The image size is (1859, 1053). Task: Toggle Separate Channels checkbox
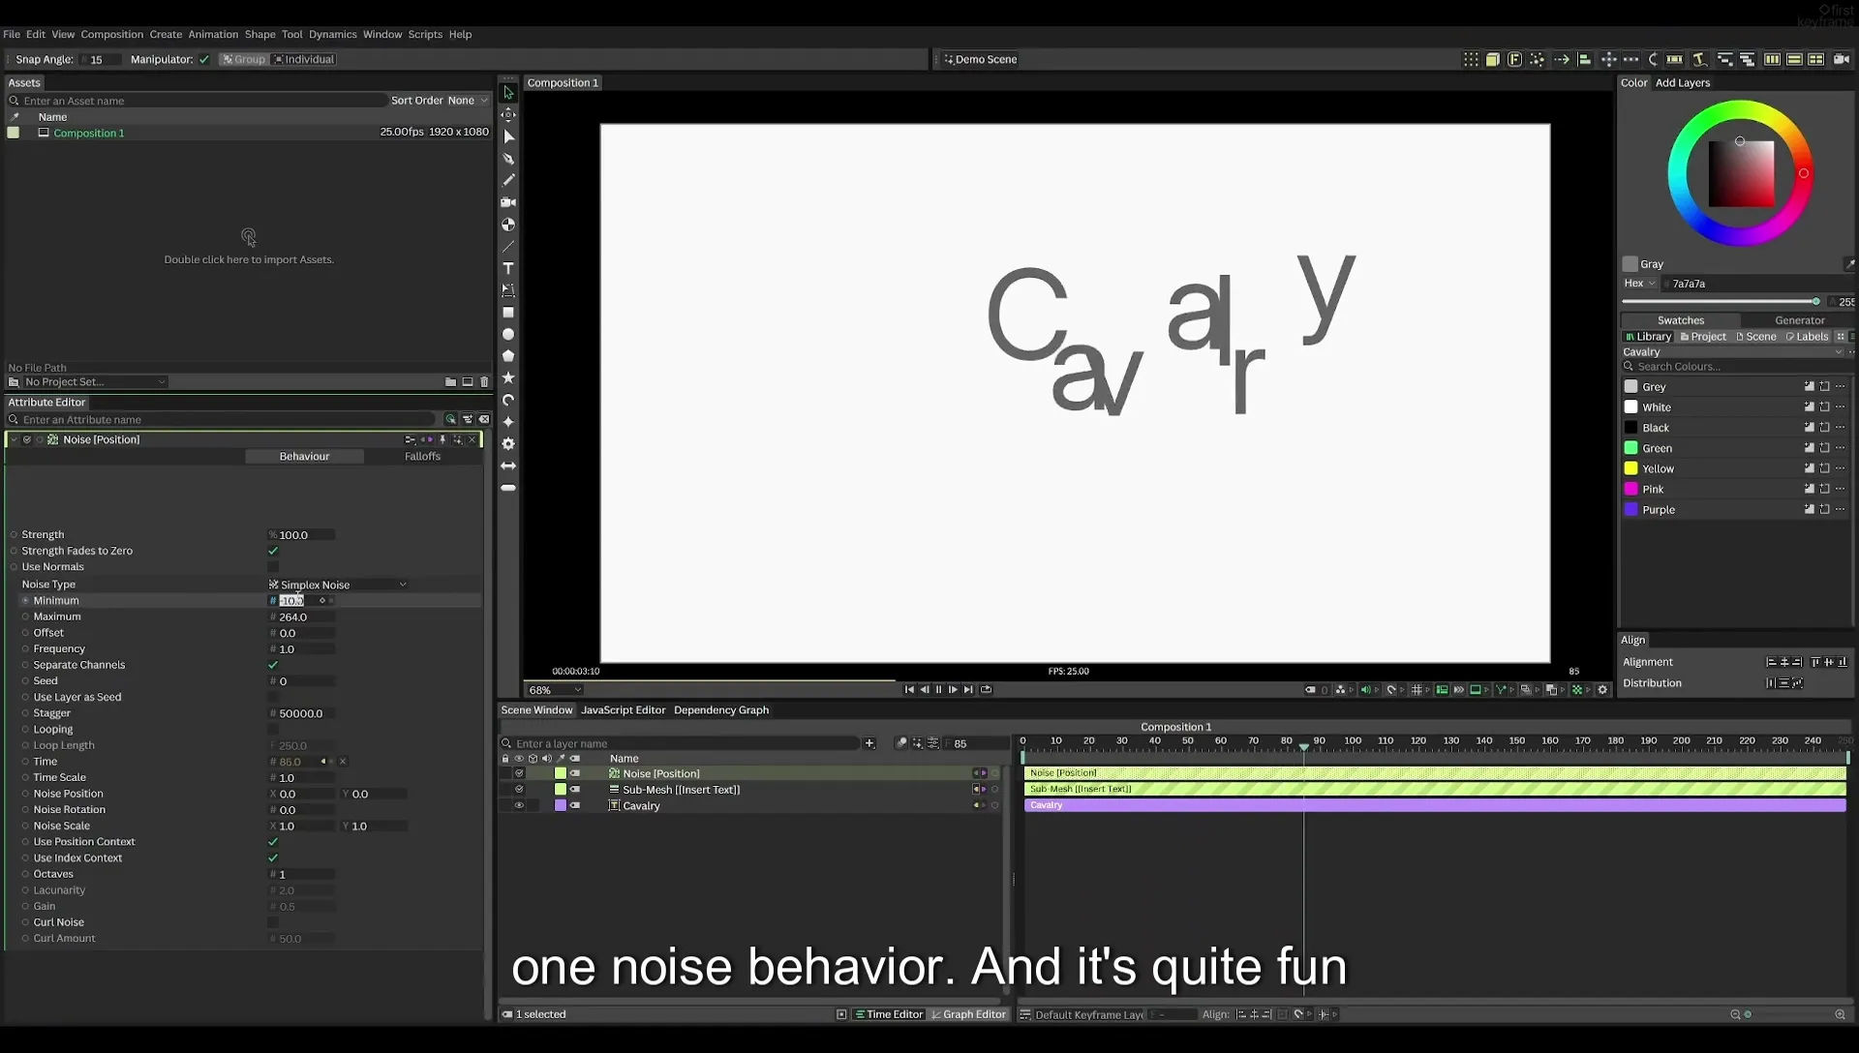273,665
